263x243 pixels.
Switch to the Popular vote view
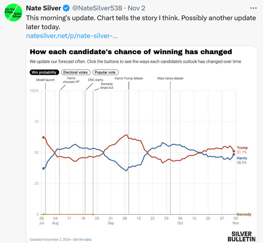point(105,72)
